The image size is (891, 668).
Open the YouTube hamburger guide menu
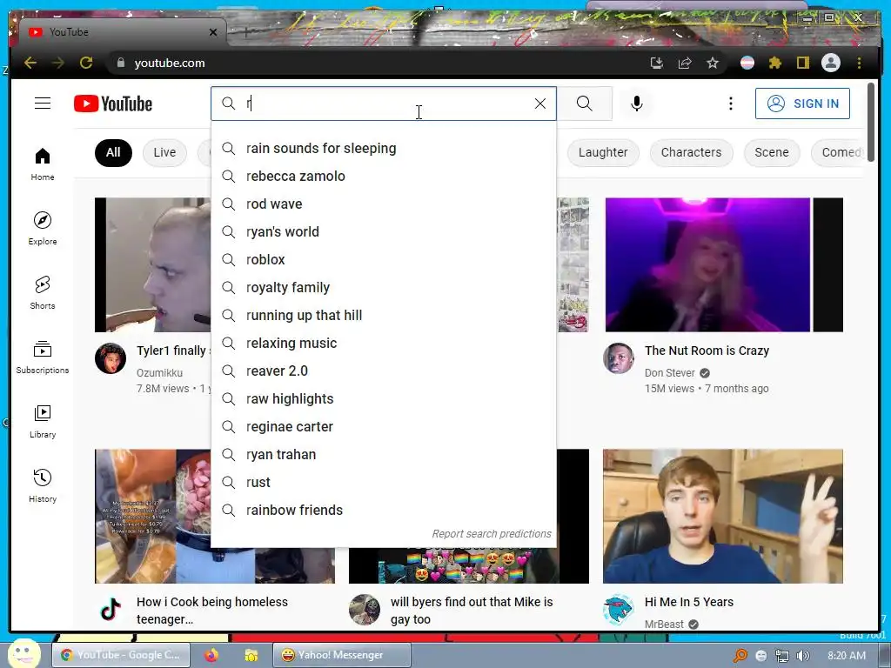click(43, 104)
